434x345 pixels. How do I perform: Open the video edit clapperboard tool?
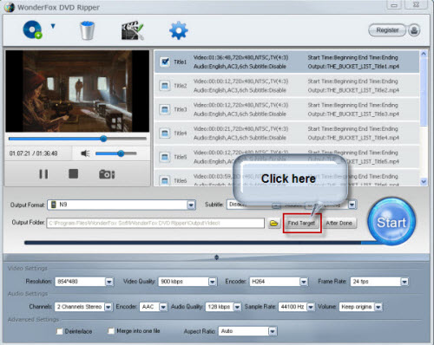133,30
